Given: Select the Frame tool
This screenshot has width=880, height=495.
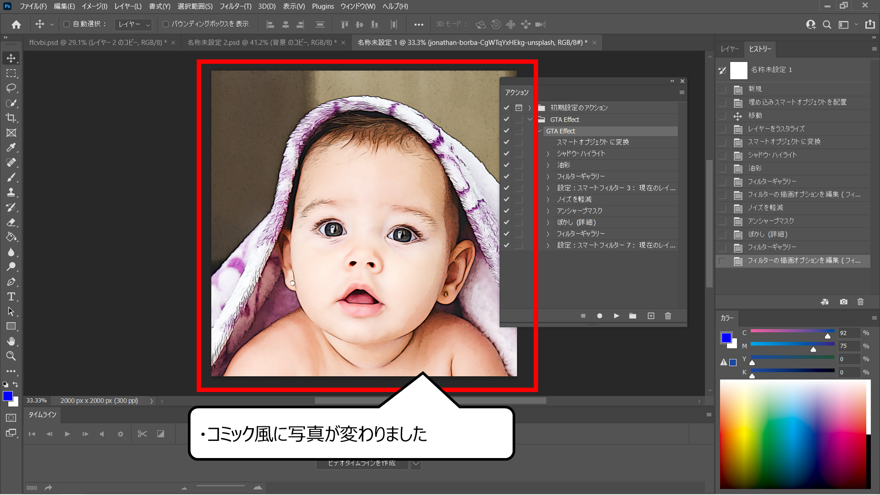Looking at the screenshot, I should pyautogui.click(x=11, y=133).
